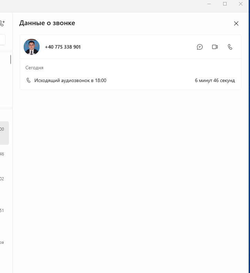
Task: Close the Данные о звонке panel
Action: point(236,23)
